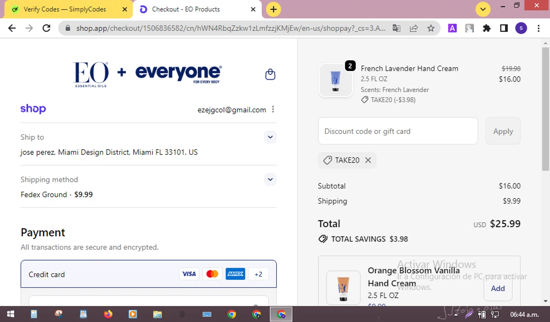550x322 pixels.
Task: Click the TOTAL SAVINGS $3.98 text
Action: coord(369,239)
